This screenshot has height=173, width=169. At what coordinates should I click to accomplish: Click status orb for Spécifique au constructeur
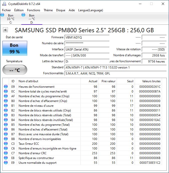[x=6, y=158]
